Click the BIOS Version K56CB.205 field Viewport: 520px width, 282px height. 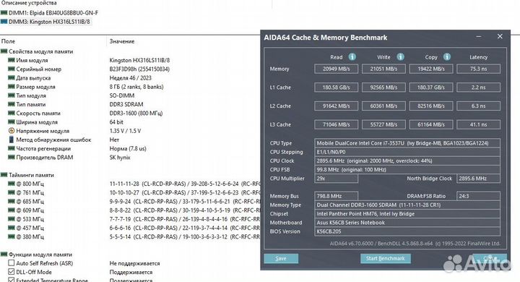407,231
